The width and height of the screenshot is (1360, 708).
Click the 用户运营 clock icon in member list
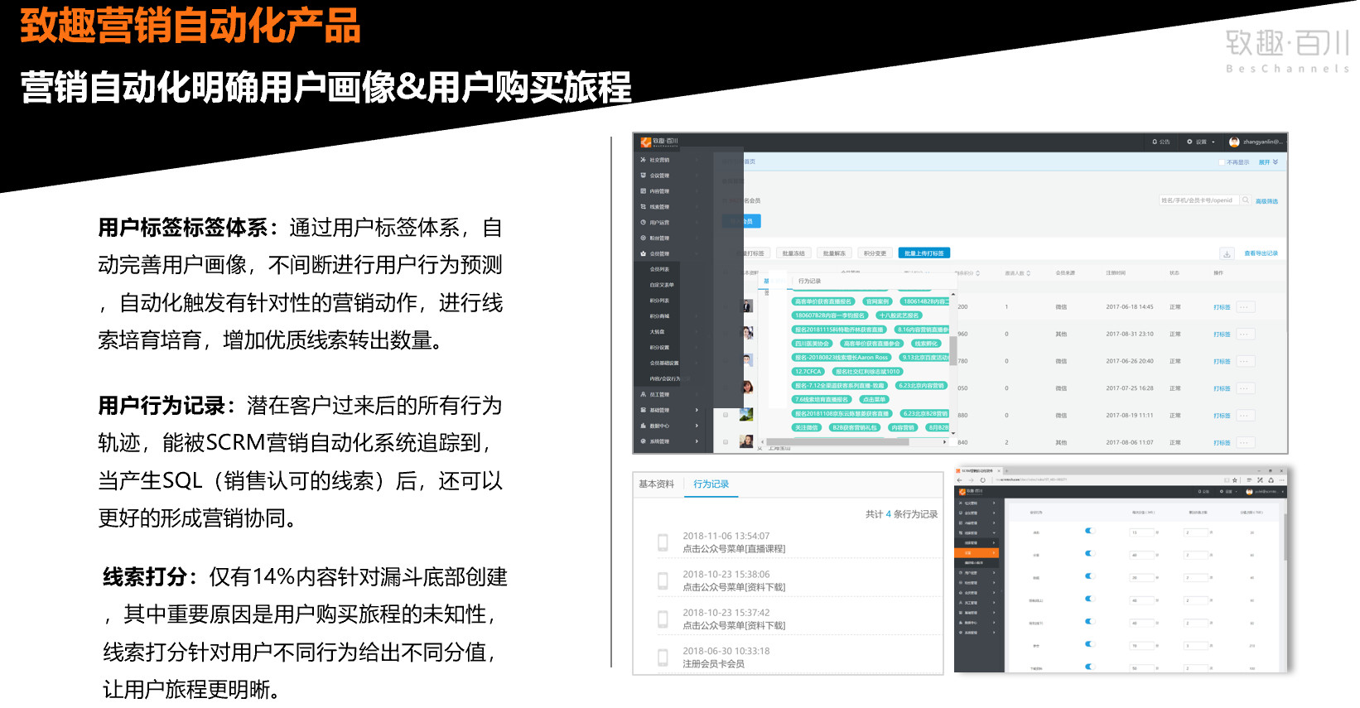point(643,223)
